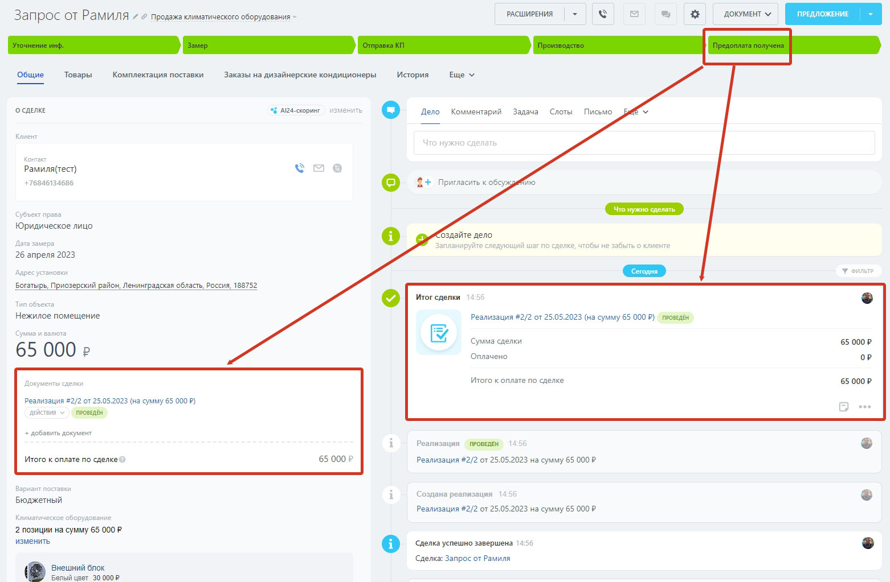Image resolution: width=890 pixels, height=582 pixels.
Task: Expand the Еще tab dropdown in main tabs
Action: pyautogui.click(x=462, y=75)
